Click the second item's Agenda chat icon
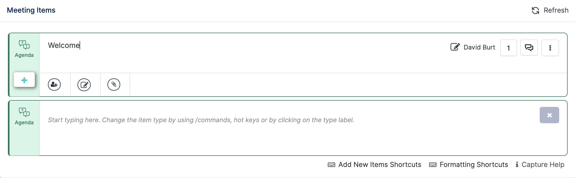Viewport: 575px width, 178px height. pos(24,112)
